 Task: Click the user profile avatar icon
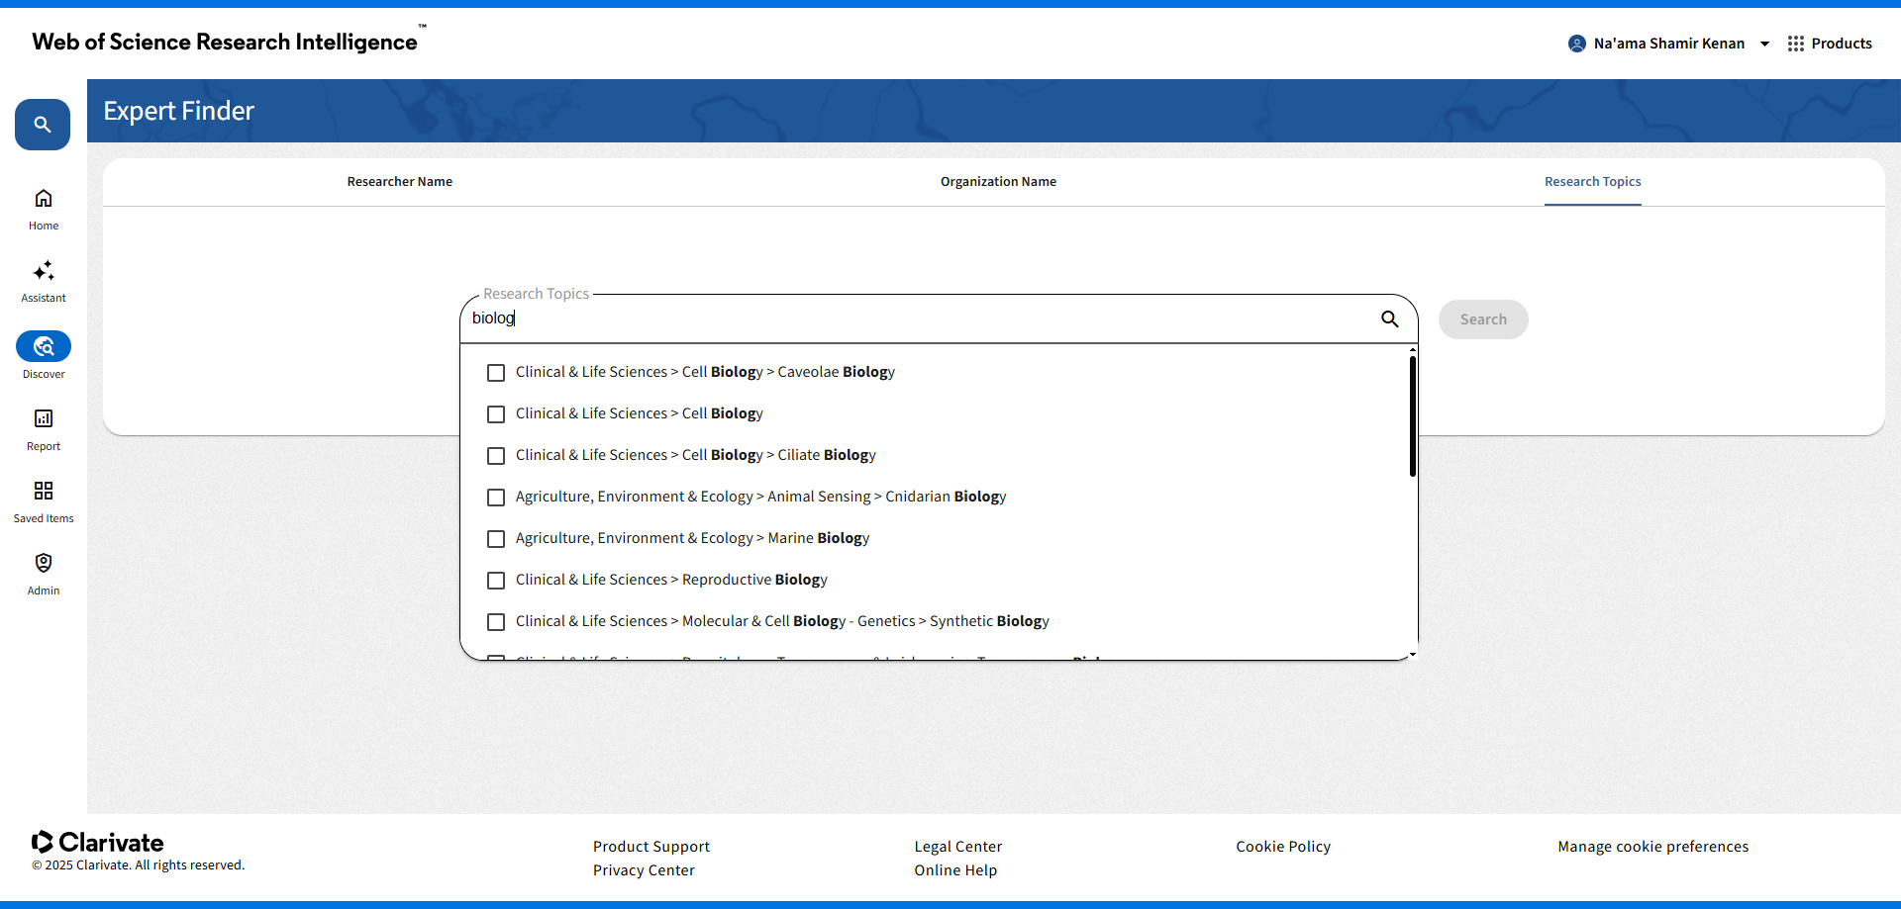click(1577, 44)
